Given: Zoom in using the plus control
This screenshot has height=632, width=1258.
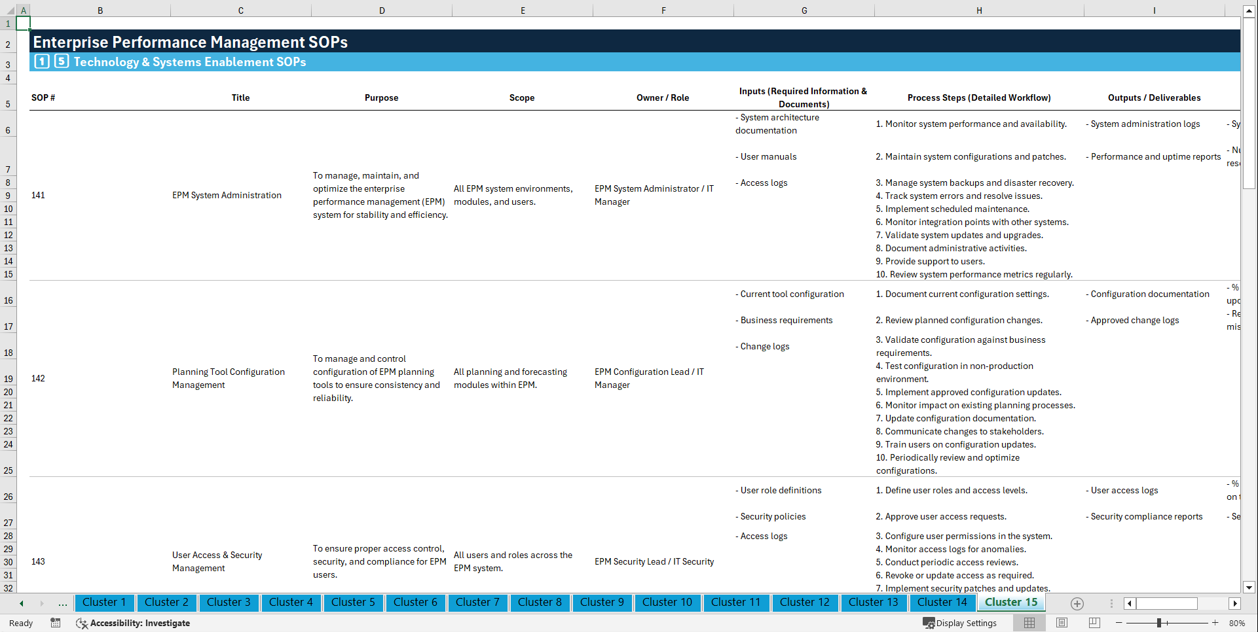Looking at the screenshot, I should pos(1215,623).
